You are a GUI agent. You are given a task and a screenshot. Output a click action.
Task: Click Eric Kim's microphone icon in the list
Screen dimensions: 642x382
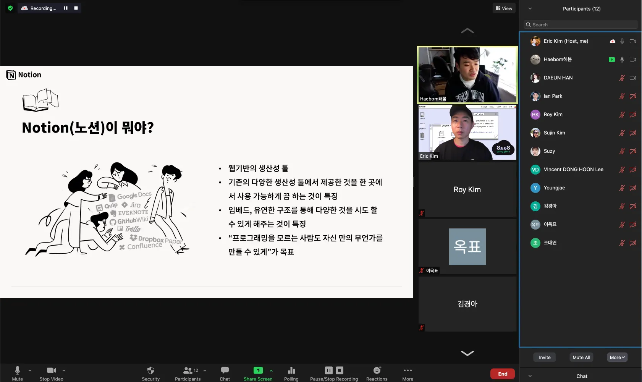[x=622, y=41]
